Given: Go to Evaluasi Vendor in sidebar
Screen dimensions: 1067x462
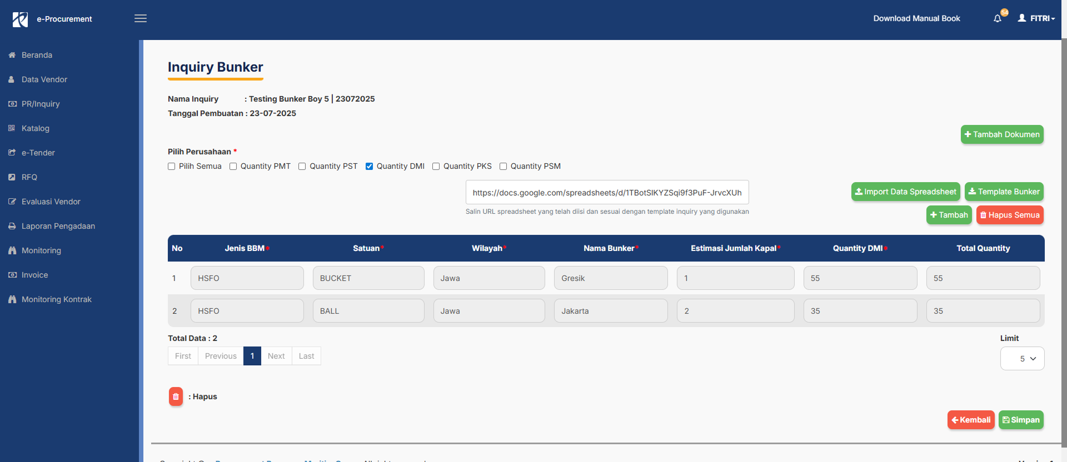Looking at the screenshot, I should tap(51, 202).
